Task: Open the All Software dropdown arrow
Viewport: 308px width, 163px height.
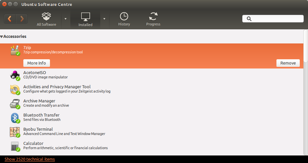Action: point(66,19)
